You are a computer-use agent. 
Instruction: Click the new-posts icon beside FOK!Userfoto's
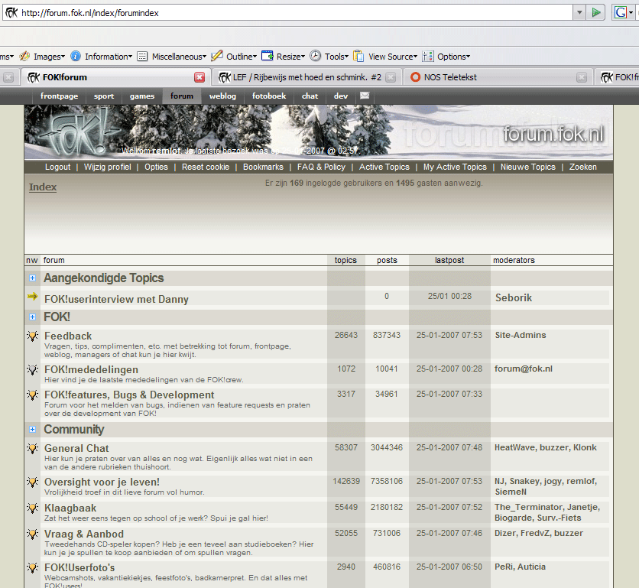(x=33, y=567)
